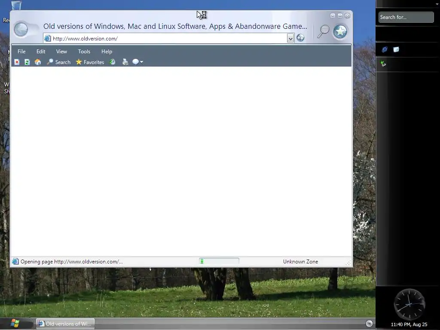Viewport: 440px width, 330px height.
Task: Open the sidebar top dropdown arrow
Action: click(x=437, y=4)
